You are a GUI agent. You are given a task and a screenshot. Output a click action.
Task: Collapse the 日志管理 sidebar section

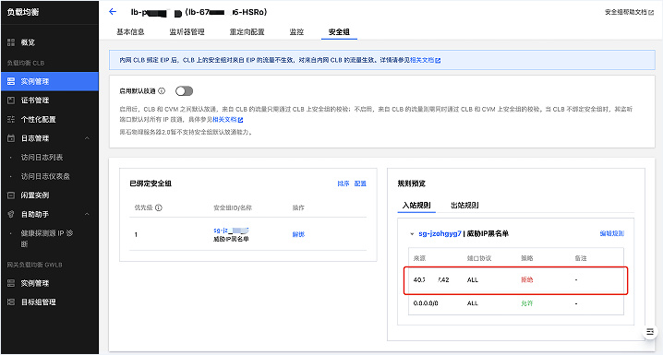click(87, 138)
